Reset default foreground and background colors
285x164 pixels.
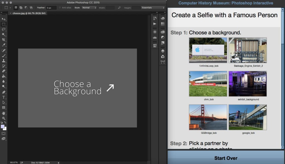pos(2,122)
